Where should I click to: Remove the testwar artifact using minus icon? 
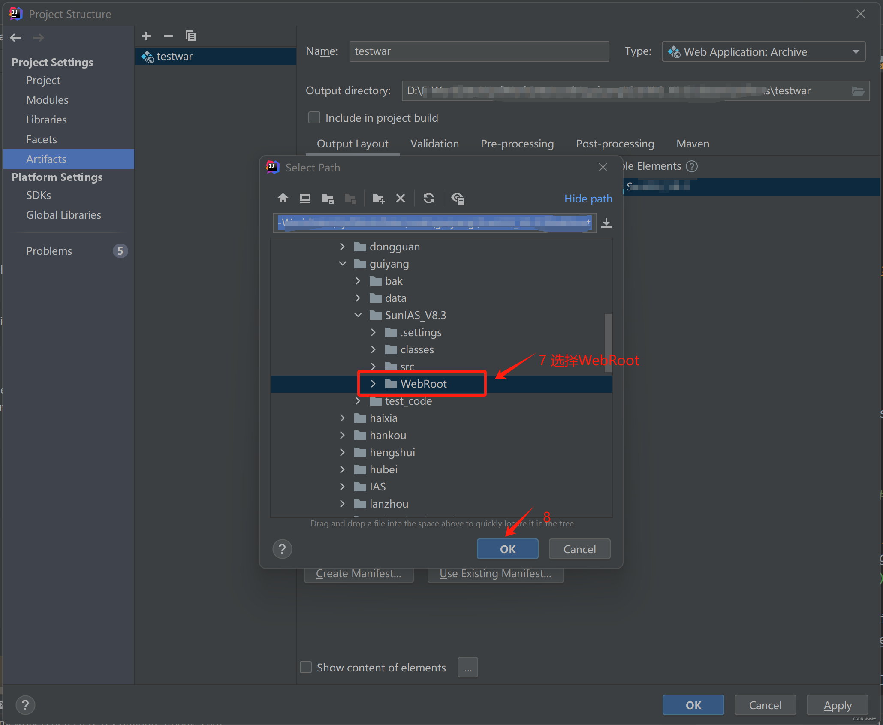coord(168,36)
